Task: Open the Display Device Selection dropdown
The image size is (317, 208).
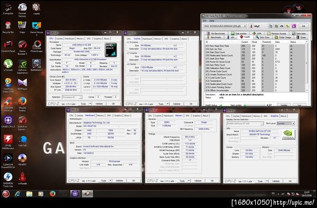Action: tap(245, 124)
